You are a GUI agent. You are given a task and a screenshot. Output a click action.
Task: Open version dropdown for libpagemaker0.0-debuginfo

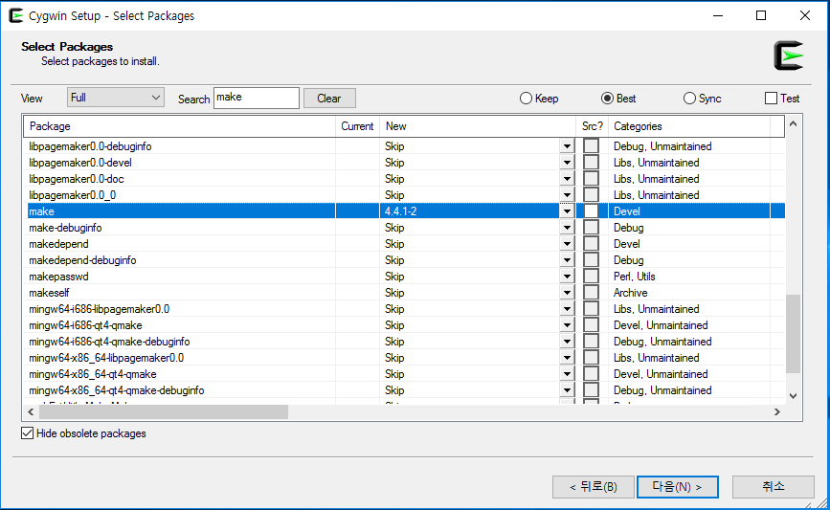click(x=567, y=146)
